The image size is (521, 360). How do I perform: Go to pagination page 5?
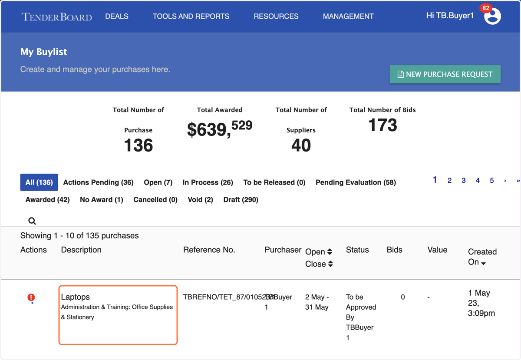(x=492, y=180)
